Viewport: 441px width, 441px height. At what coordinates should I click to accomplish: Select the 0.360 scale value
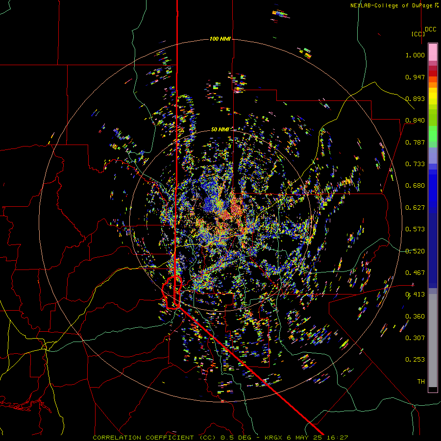[x=415, y=317]
